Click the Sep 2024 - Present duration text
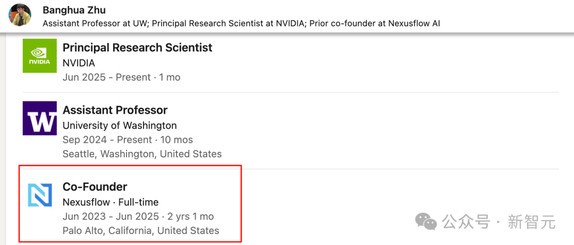This screenshot has height=245, width=574. [128, 140]
